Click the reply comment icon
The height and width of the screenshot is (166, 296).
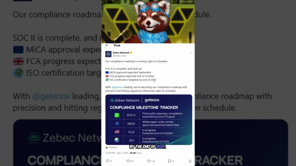(108, 161)
